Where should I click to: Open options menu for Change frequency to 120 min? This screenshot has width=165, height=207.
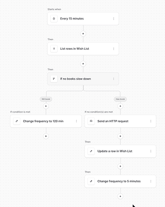point(76,121)
